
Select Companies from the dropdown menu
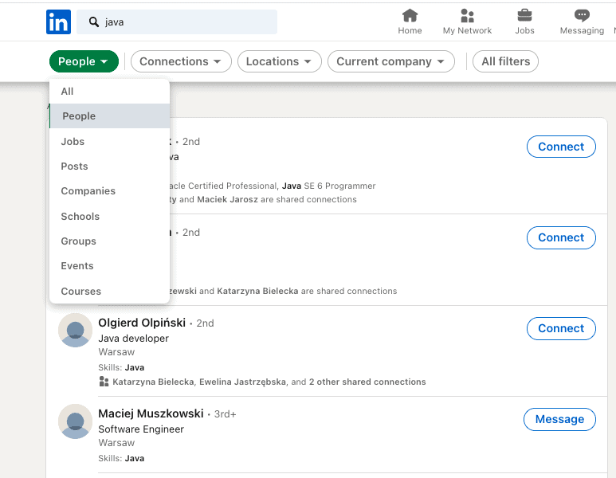[88, 191]
